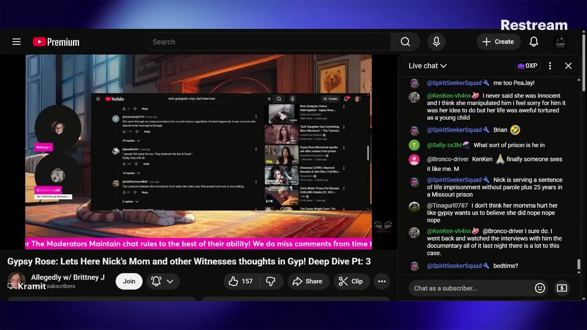Click the Gypsy Rose video title text
587x330 pixels.
coord(189,261)
